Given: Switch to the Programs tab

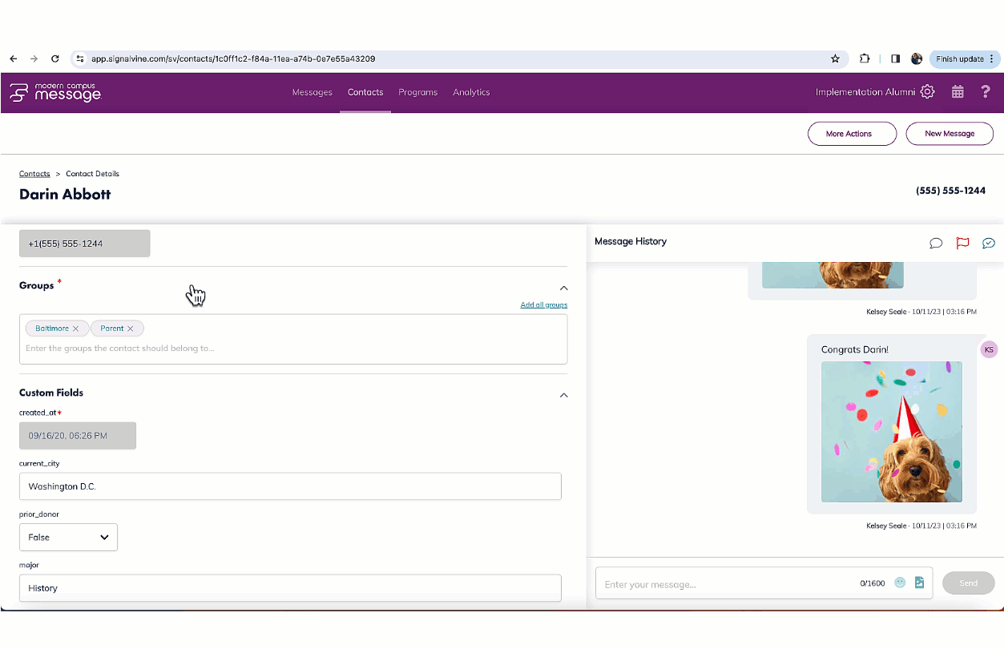Looking at the screenshot, I should coord(417,92).
